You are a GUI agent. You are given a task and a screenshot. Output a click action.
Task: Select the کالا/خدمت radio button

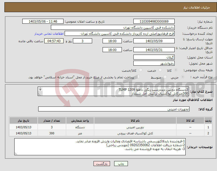point(141,70)
